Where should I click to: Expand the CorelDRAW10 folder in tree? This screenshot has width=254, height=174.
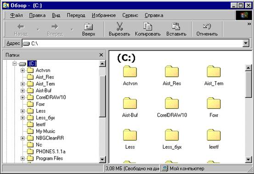click(23, 97)
